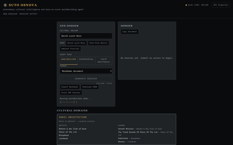The height and width of the screenshot is (145, 233).
Task: Click the Cultural Domains section heading
Action: (x=72, y=110)
